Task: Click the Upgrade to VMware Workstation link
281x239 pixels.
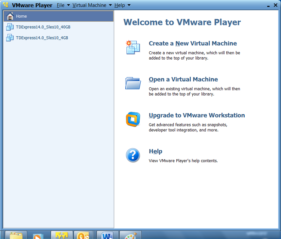Action: (x=197, y=115)
